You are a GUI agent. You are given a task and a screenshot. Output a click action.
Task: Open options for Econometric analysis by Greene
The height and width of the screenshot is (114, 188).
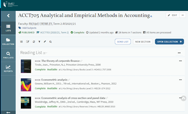pyautogui.click(x=180, y=80)
